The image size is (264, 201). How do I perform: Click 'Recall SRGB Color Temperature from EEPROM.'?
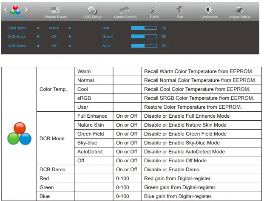point(199,98)
